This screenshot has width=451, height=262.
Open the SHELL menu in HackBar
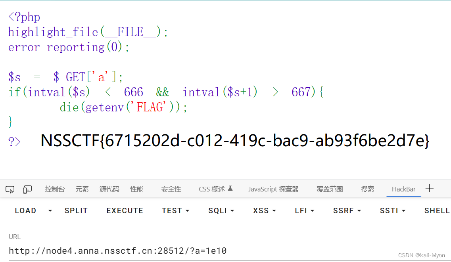pyautogui.click(x=437, y=210)
